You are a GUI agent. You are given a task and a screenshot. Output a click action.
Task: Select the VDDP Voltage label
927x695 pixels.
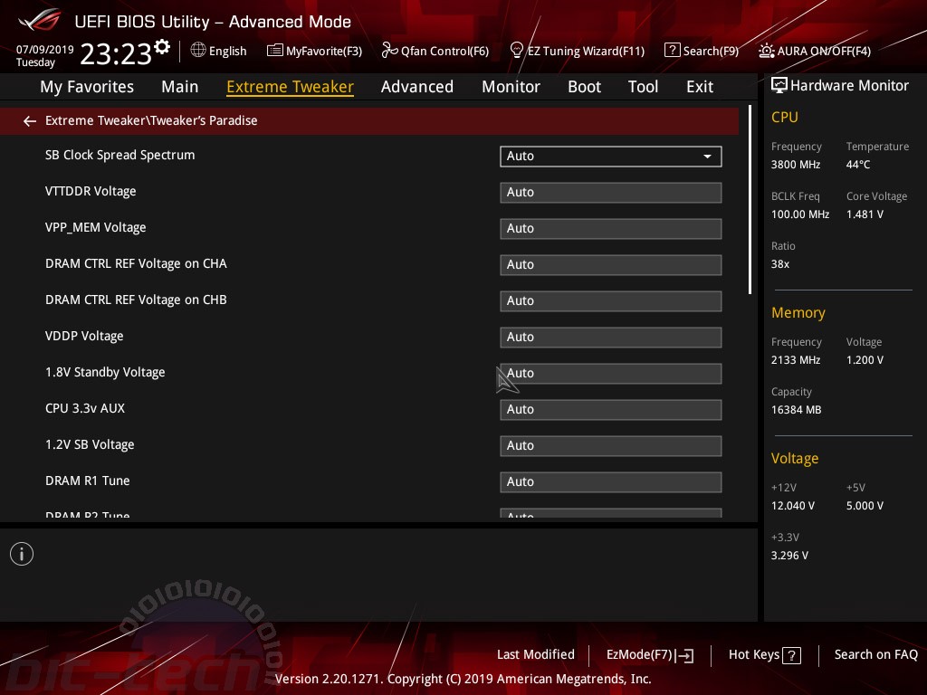(84, 337)
